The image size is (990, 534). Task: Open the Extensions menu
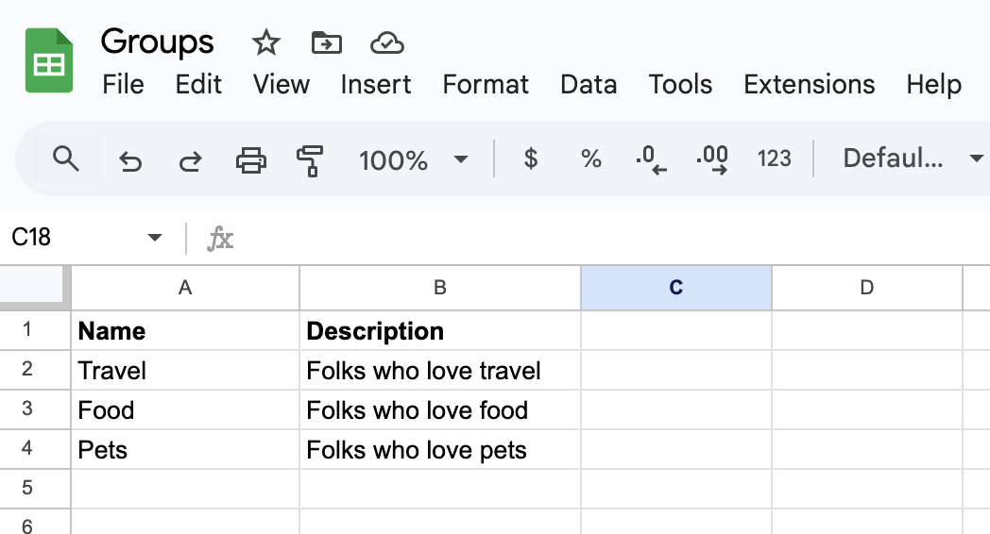tap(809, 84)
